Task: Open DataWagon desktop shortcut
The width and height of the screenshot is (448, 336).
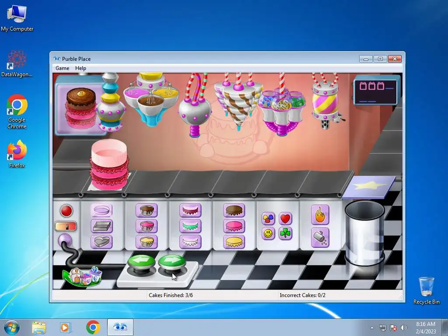Action: [x=17, y=63]
